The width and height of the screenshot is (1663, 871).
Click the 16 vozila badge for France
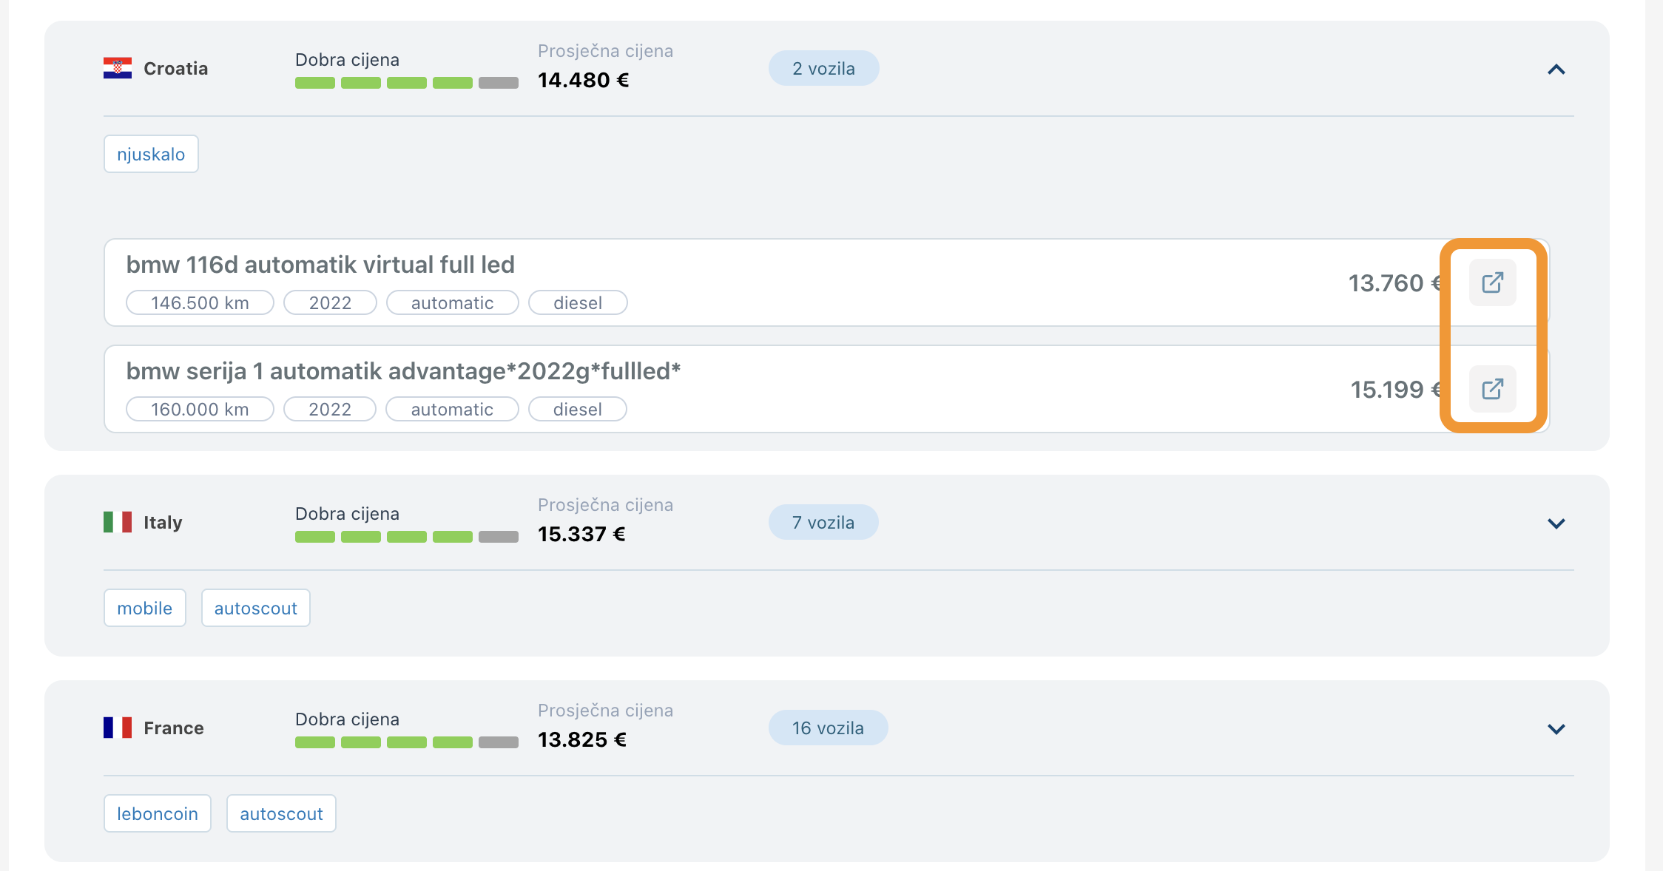(829, 728)
